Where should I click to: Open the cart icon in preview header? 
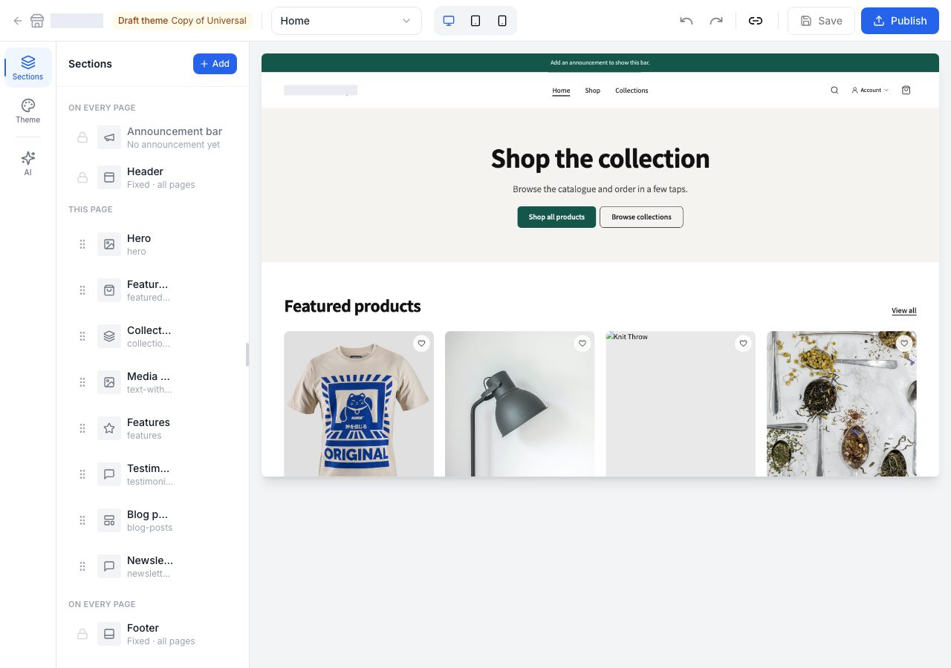coord(906,91)
